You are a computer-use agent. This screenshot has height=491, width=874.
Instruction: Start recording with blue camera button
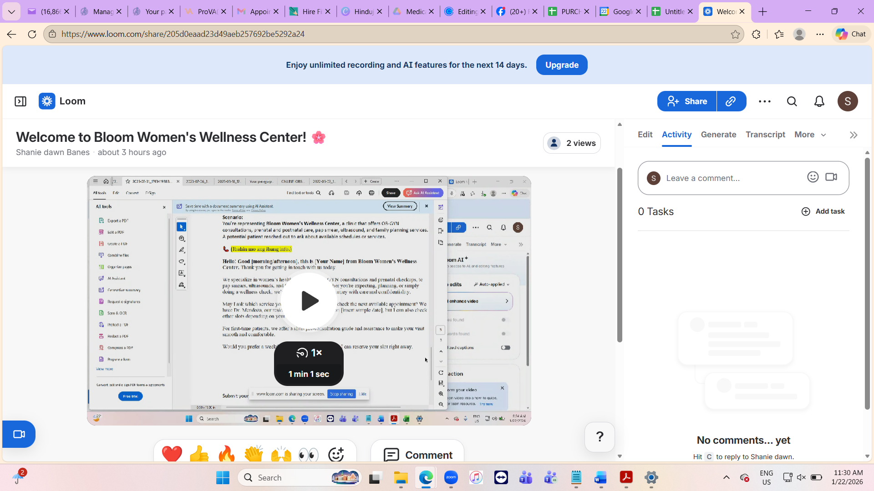coord(19,434)
